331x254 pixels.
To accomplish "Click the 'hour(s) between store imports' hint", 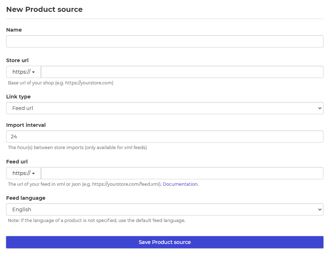I will (77, 147).
